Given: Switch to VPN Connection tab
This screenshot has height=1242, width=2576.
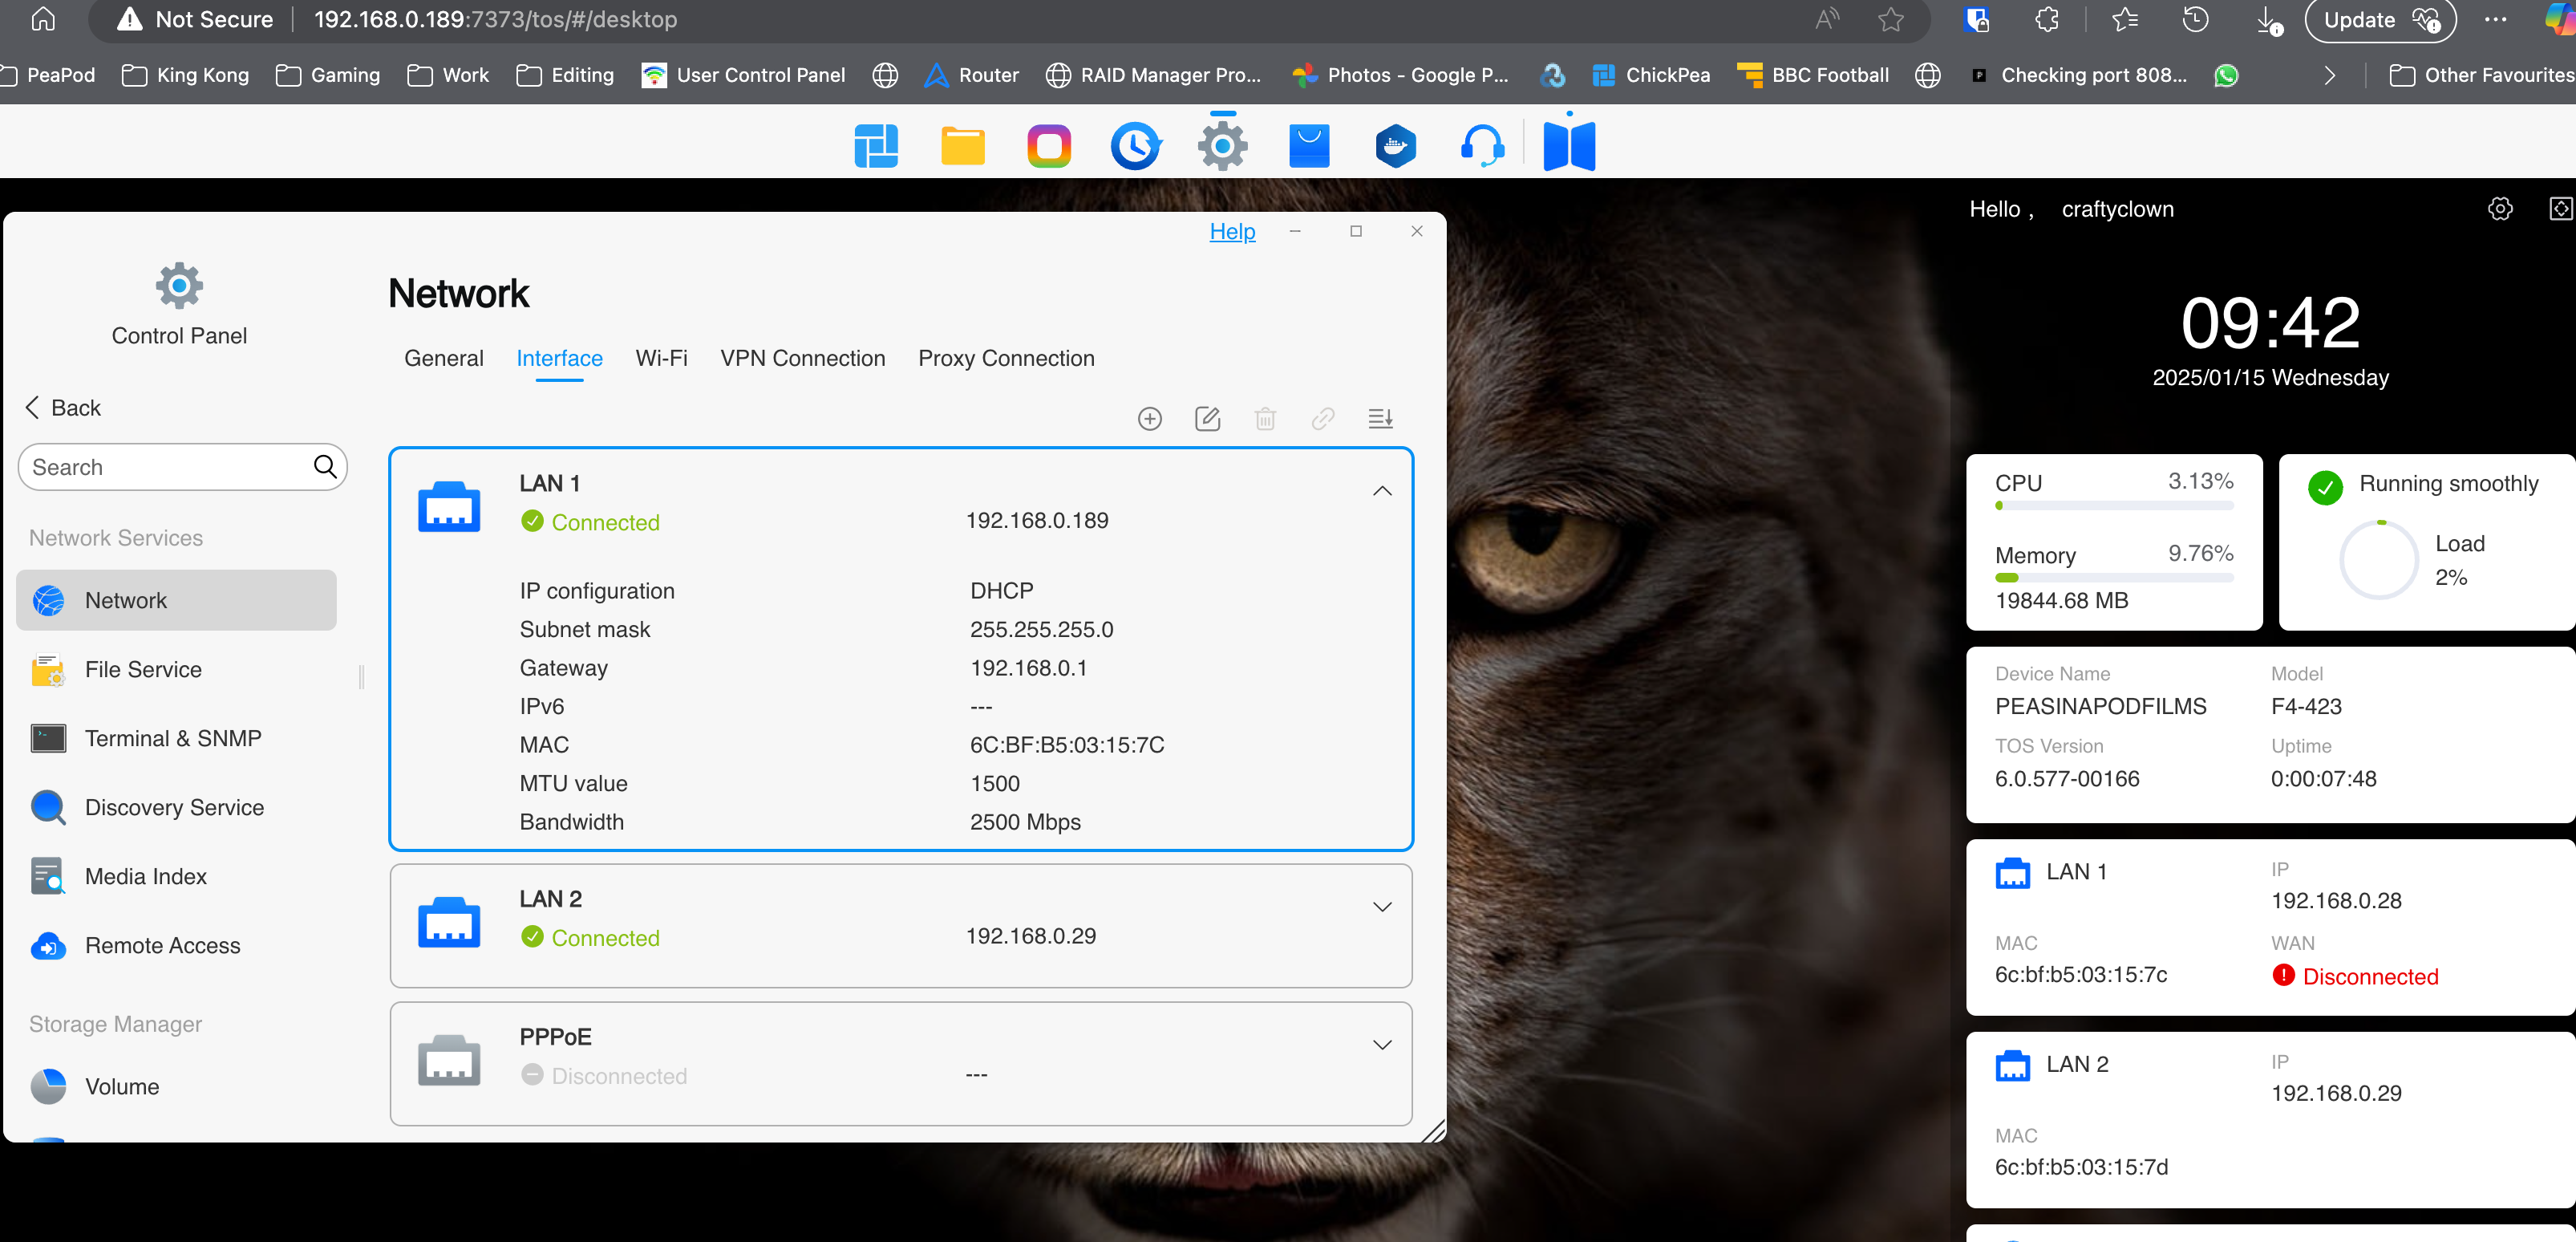Looking at the screenshot, I should 802,359.
